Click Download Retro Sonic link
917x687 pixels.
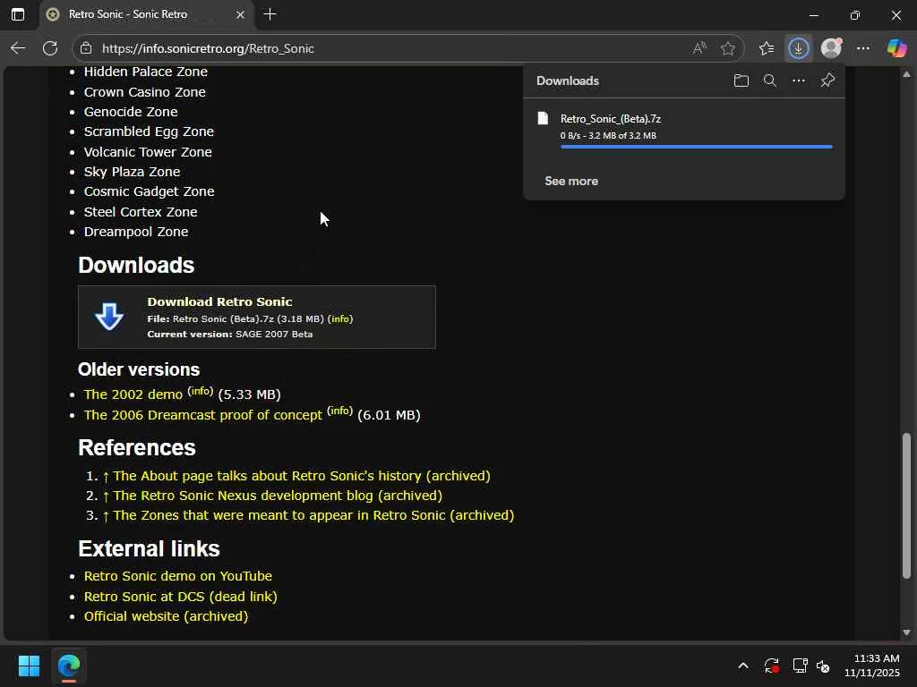[220, 301]
